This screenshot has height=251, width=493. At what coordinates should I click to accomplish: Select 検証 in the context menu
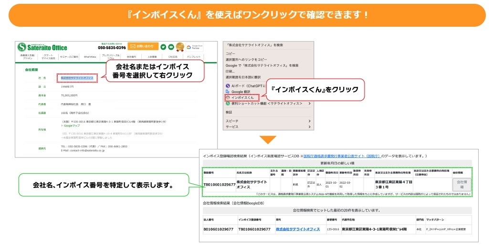point(229,112)
